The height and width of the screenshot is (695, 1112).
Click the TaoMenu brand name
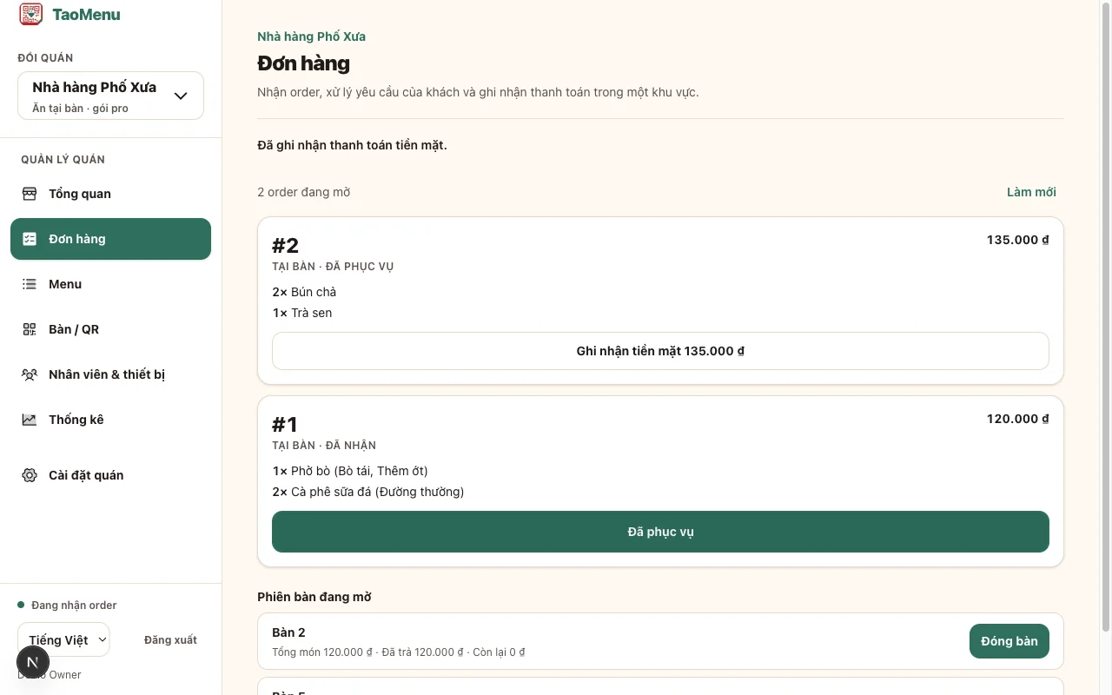pyautogui.click(x=86, y=14)
